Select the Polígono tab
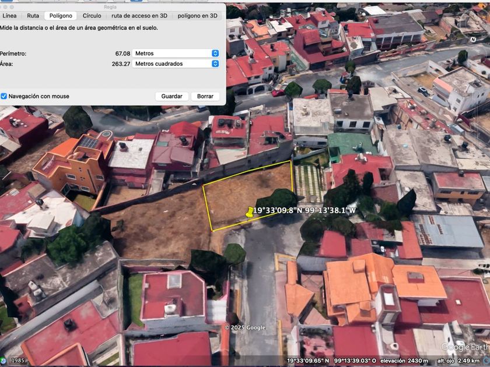490x367 pixels. [x=61, y=16]
